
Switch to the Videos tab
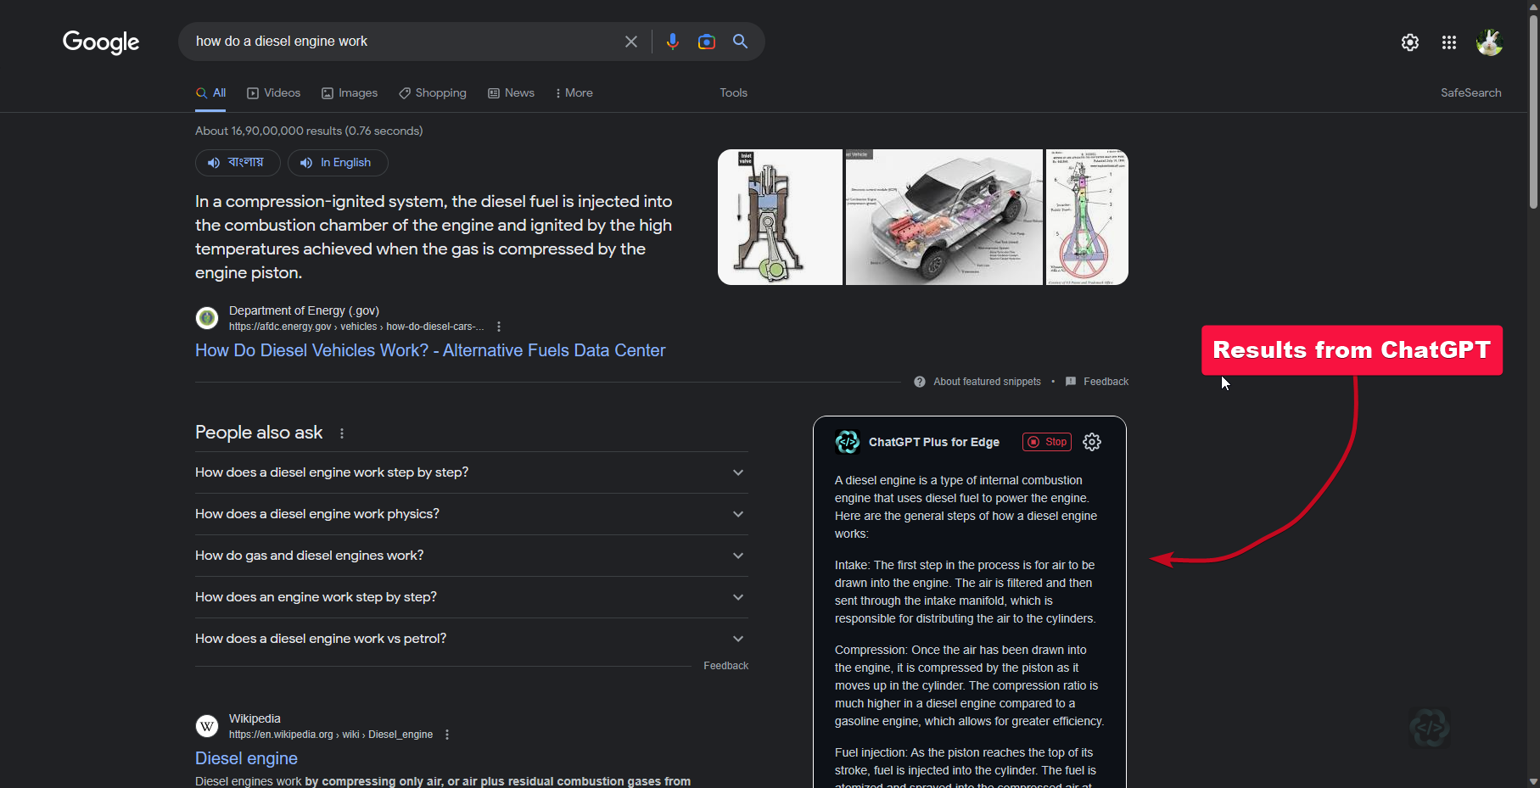(273, 93)
